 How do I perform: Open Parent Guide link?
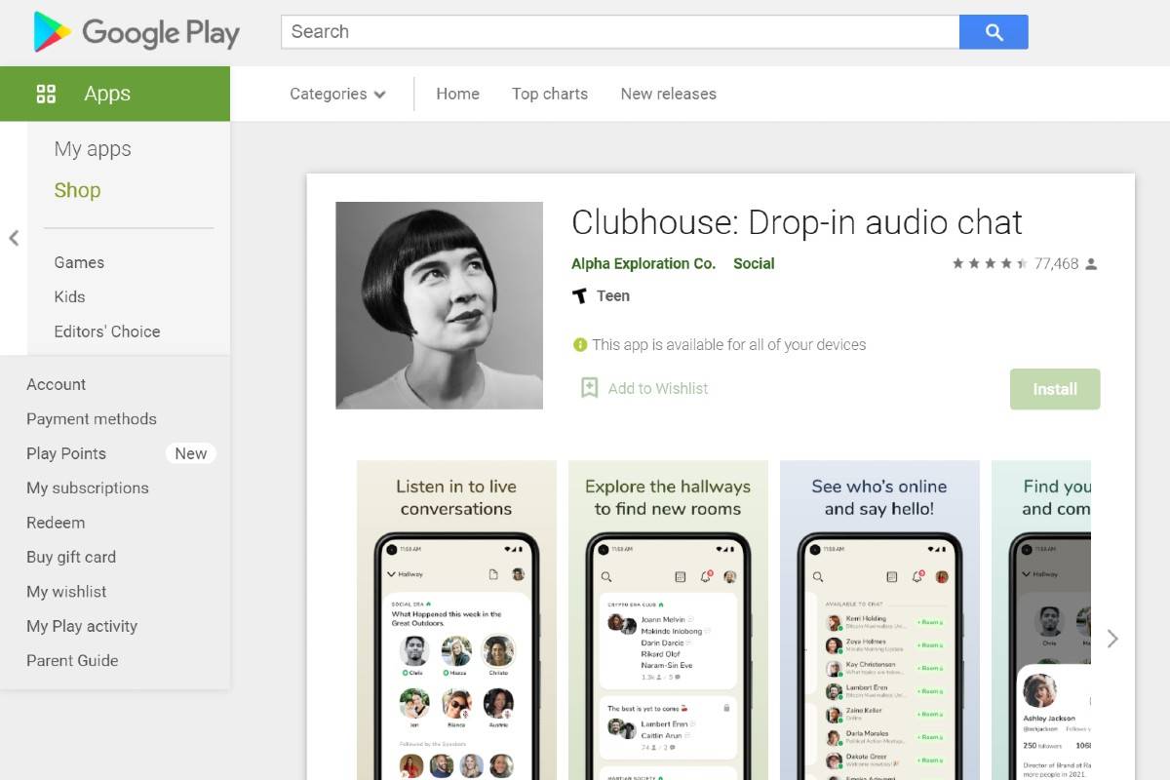point(72,660)
